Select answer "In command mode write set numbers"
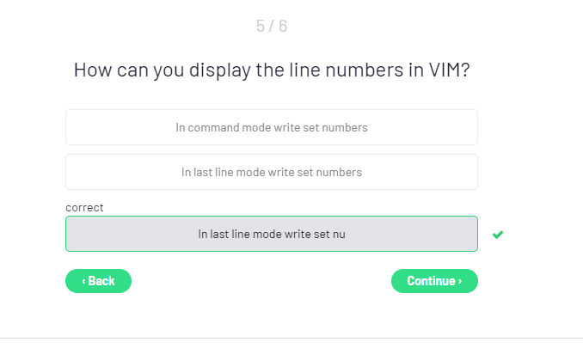 pos(272,127)
